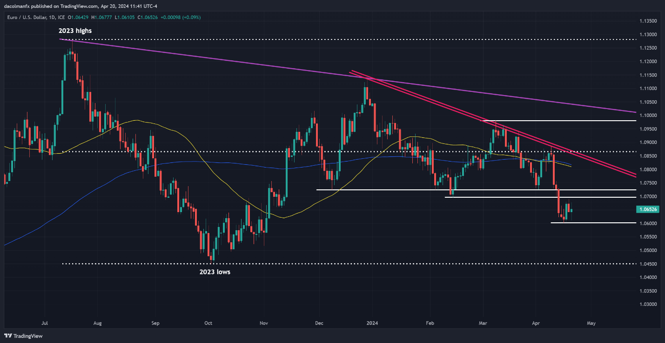Click price axis label 1.03500
Screen dimensions: 665x343
[x=648, y=291]
